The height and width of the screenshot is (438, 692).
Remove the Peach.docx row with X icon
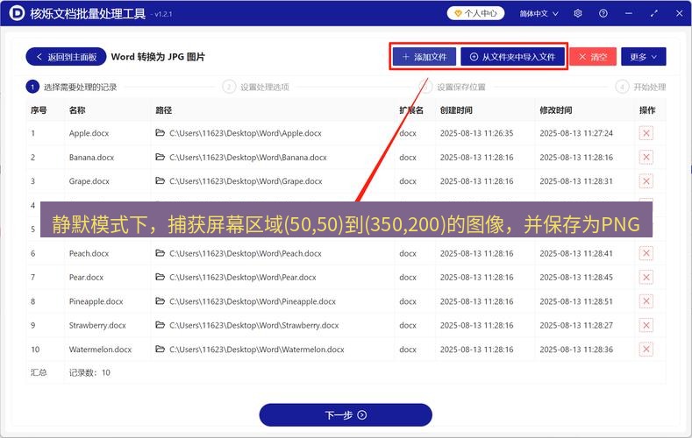(646, 253)
